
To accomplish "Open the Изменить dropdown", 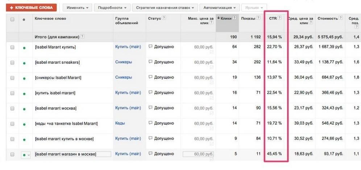I will point(77,8).
